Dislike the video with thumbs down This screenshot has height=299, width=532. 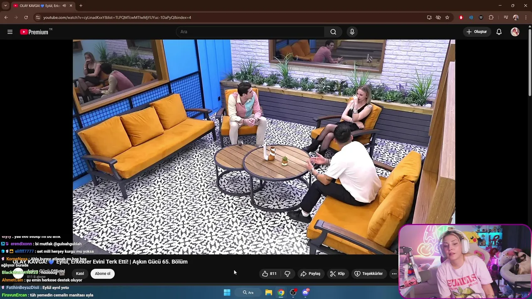(x=287, y=274)
